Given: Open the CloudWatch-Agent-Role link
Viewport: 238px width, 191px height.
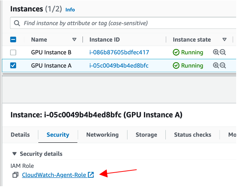Looking at the screenshot, I should pos(54,175).
